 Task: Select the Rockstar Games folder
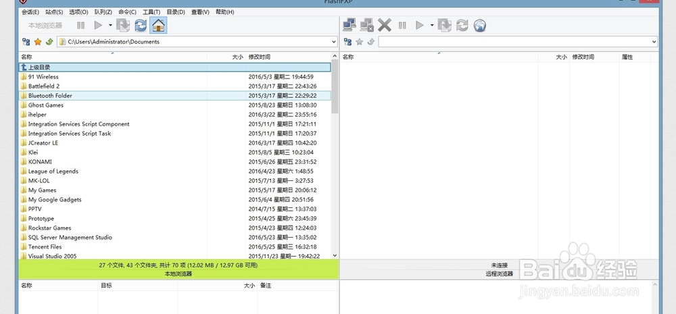point(175,228)
